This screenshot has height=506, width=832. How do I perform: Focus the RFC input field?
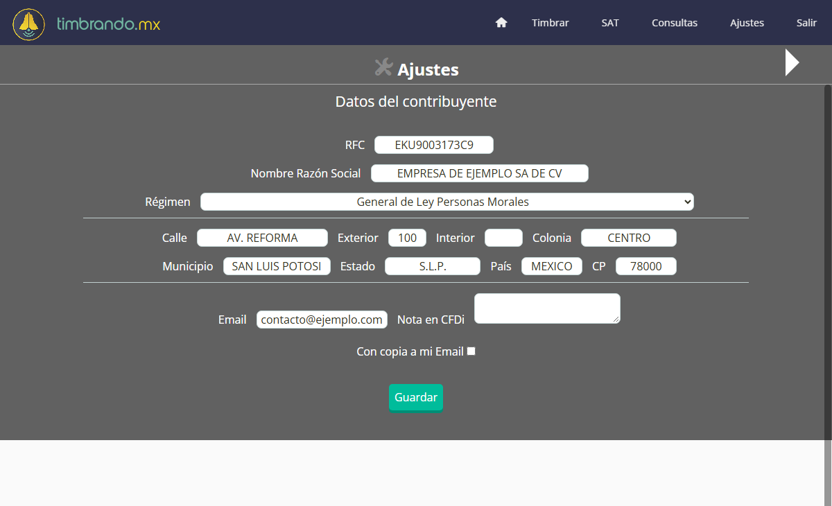pos(434,145)
